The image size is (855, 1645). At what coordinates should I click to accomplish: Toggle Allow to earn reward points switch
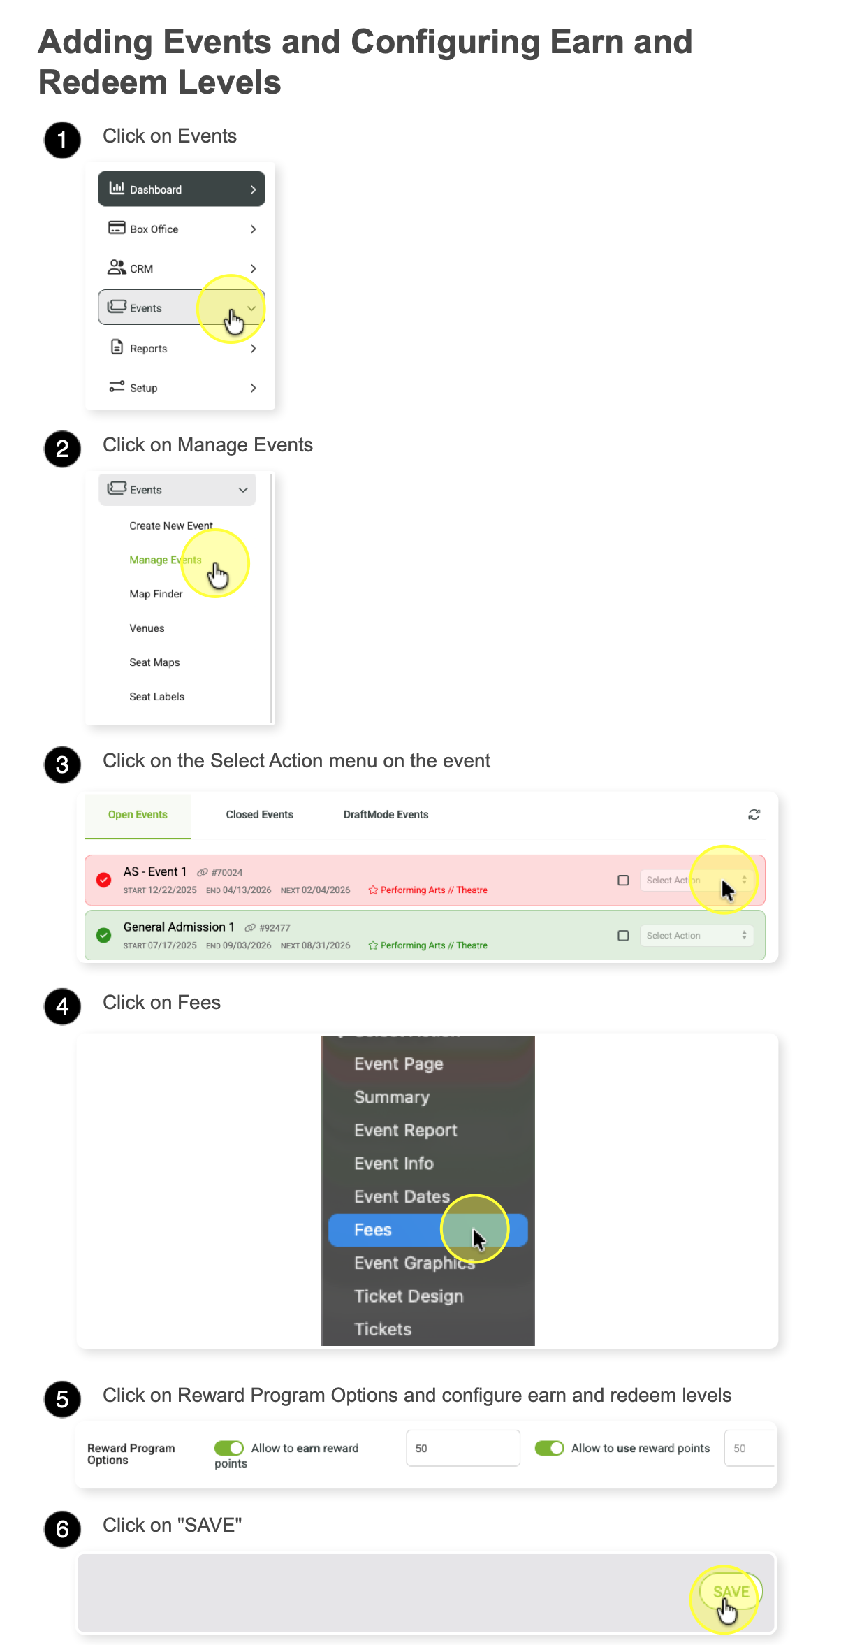coord(229,1448)
